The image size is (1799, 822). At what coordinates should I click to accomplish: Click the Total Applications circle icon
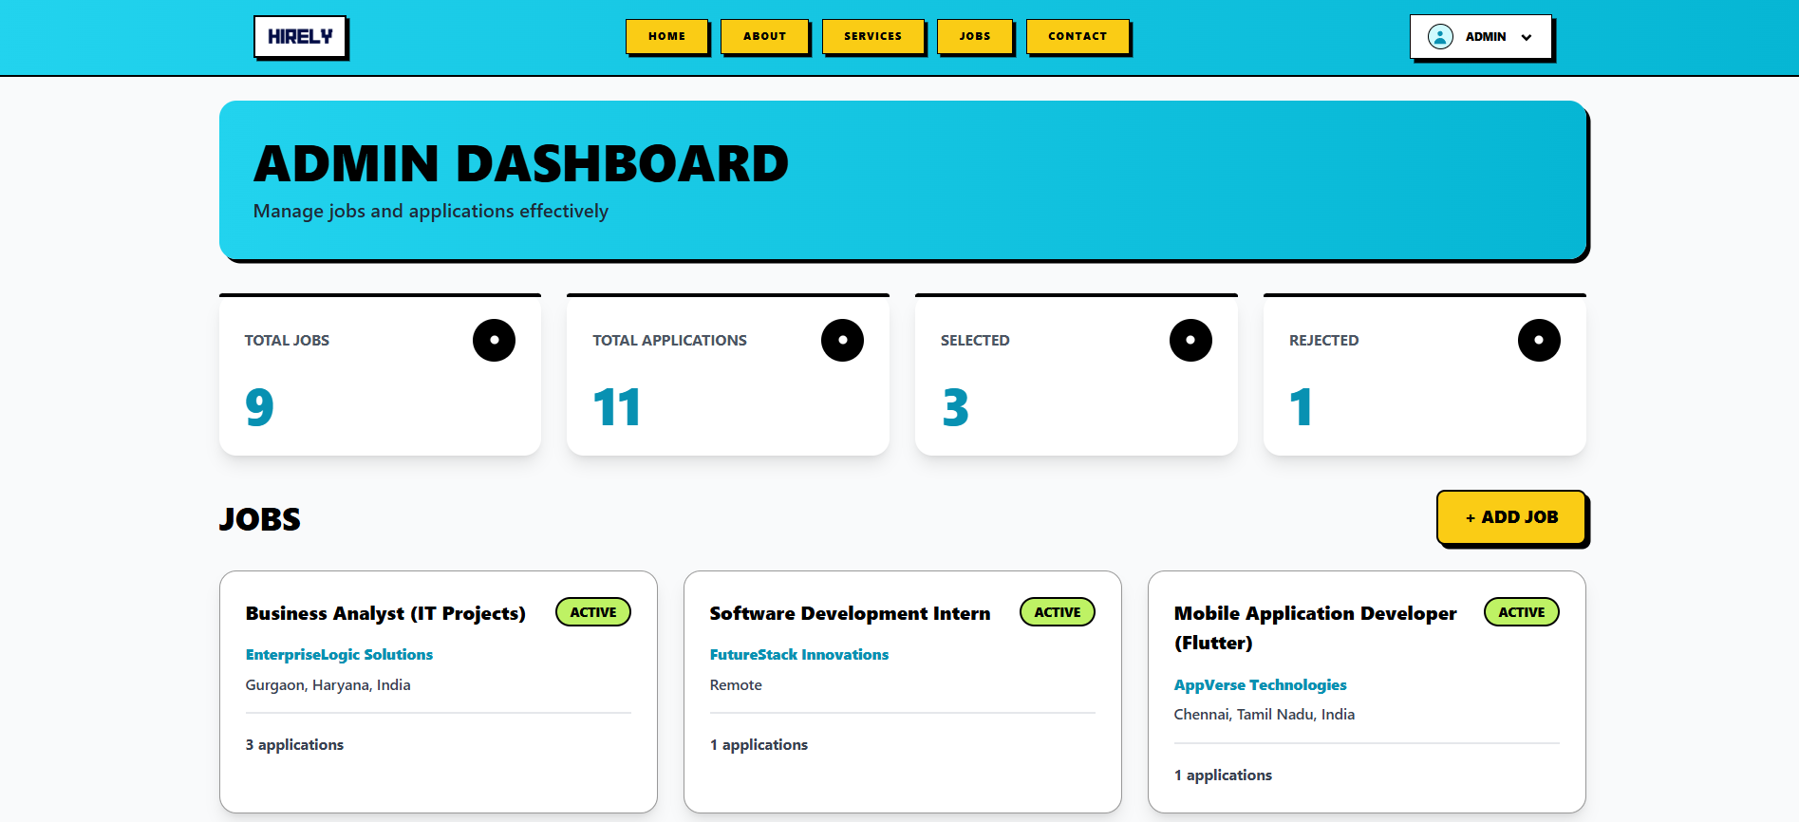[x=842, y=340]
